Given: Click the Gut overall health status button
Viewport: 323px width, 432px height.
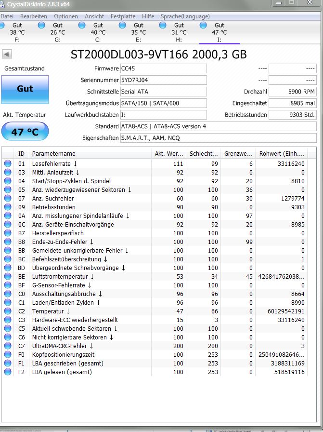Looking at the screenshot, I should (25, 90).
